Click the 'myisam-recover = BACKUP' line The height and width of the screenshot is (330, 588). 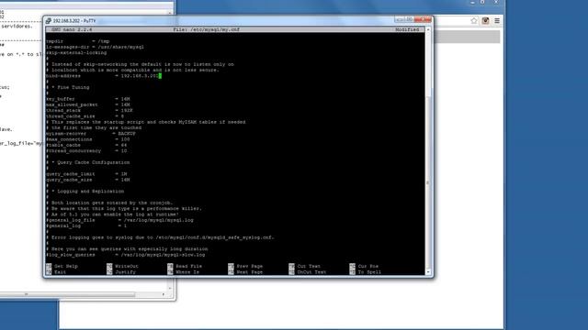coord(91,134)
